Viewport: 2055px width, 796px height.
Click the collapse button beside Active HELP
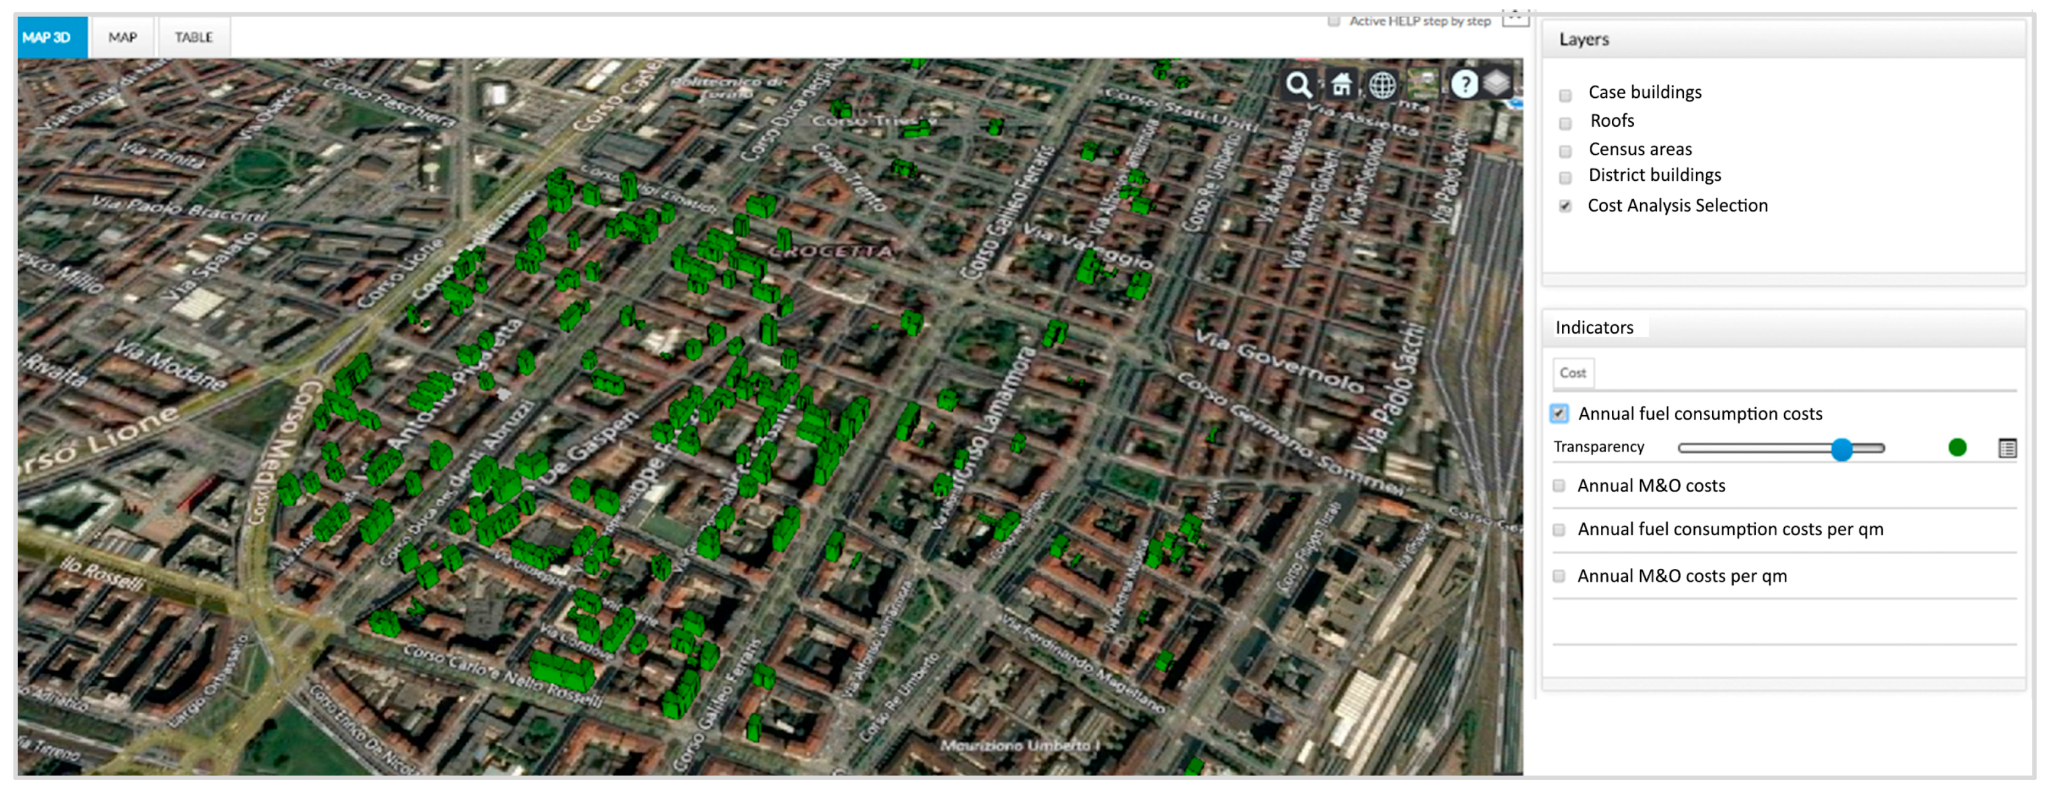1515,18
